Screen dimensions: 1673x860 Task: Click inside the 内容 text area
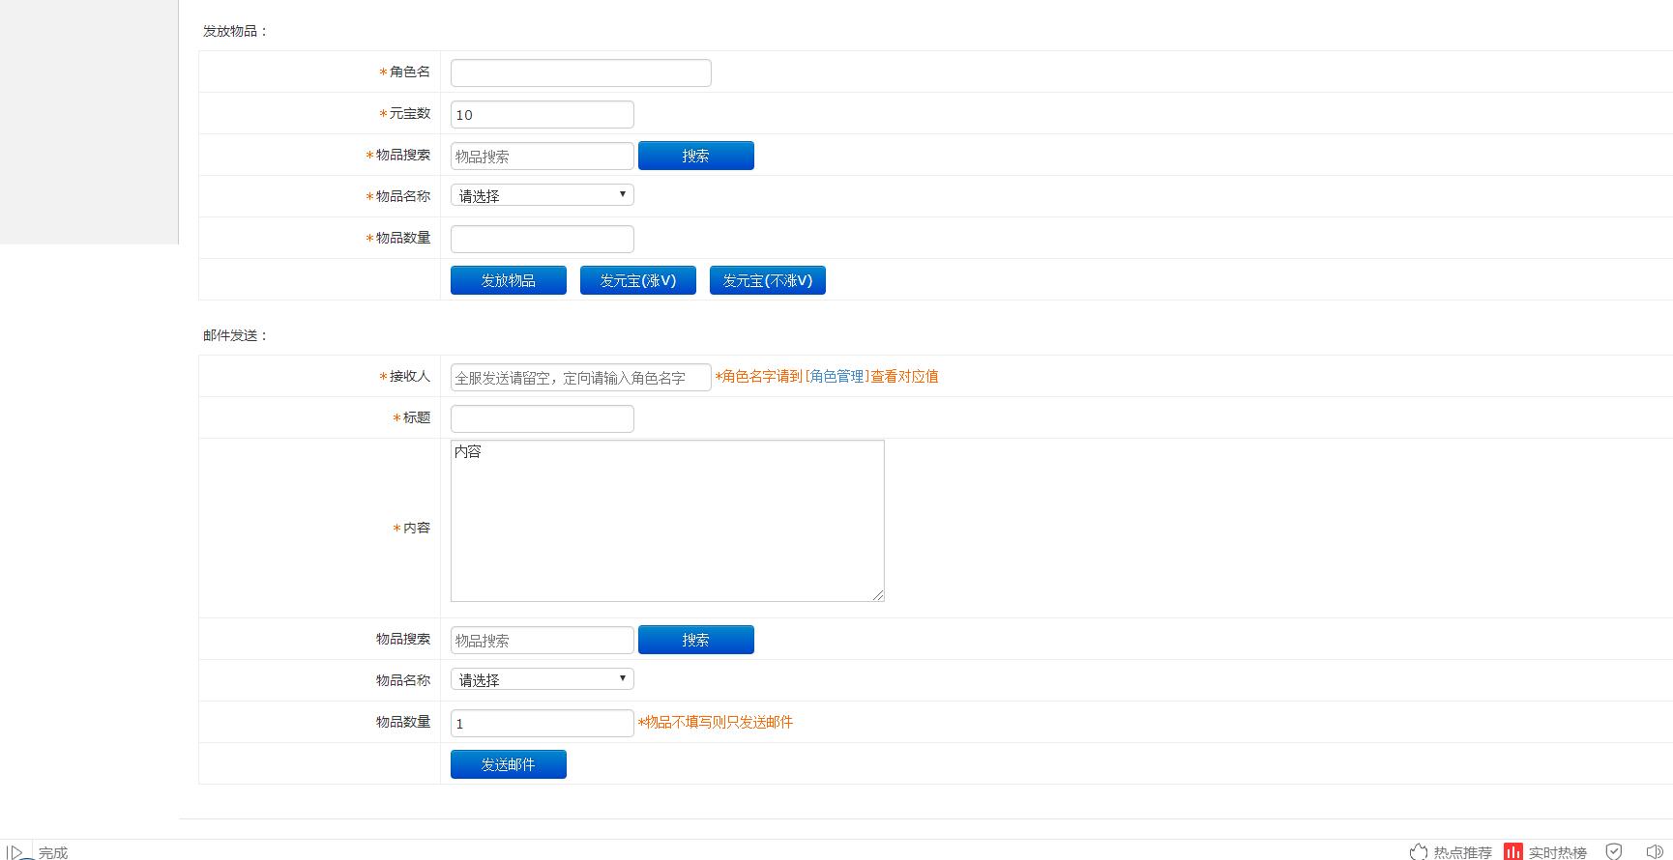tap(667, 521)
